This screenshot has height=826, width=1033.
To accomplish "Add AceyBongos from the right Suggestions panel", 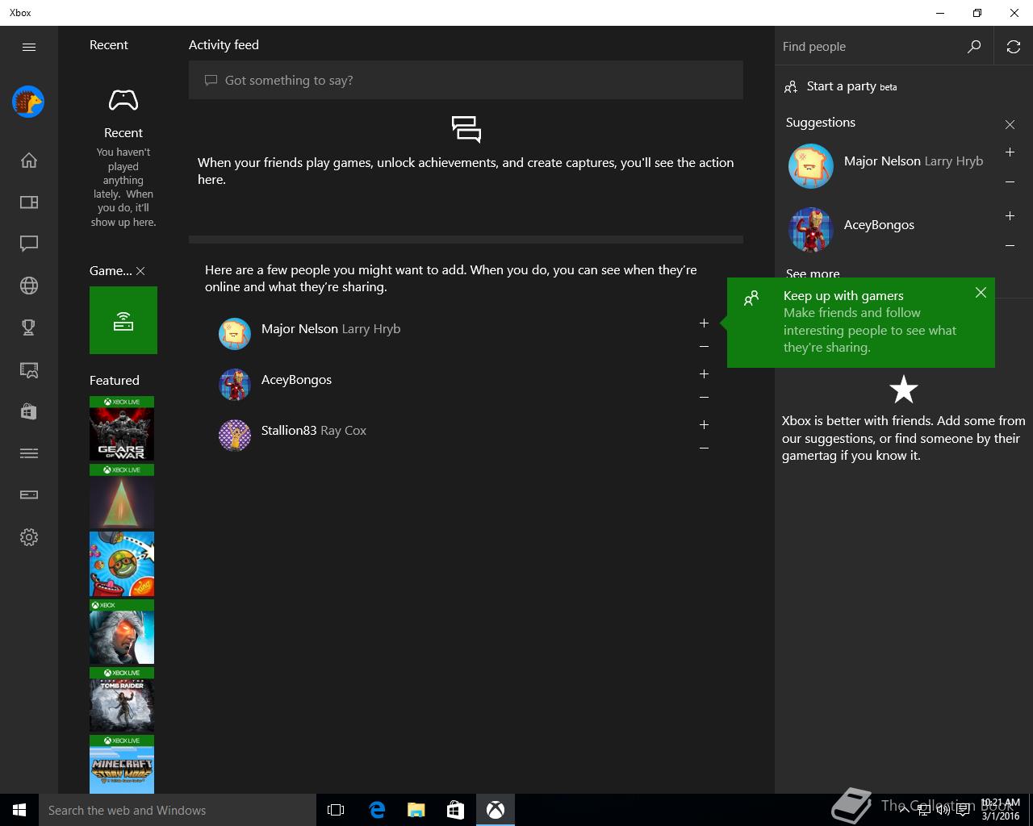I will click(1010, 215).
